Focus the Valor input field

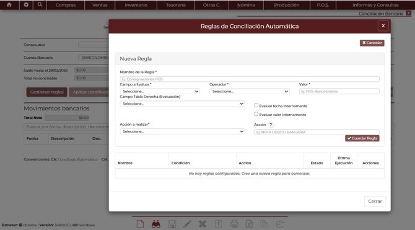339,91
